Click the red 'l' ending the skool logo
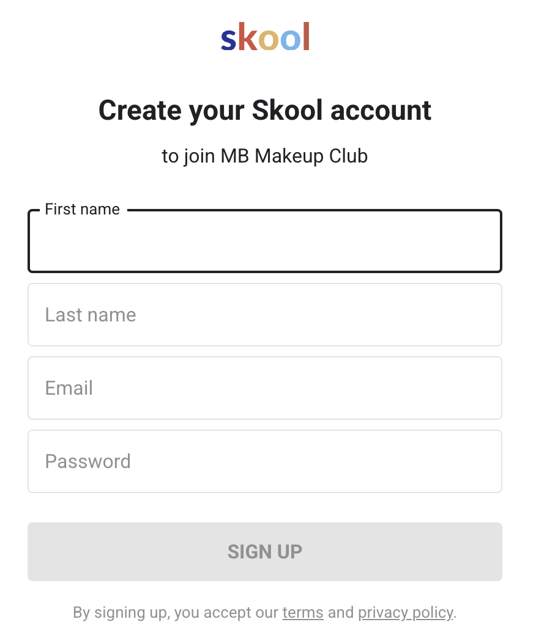536x633 pixels. coord(307,36)
